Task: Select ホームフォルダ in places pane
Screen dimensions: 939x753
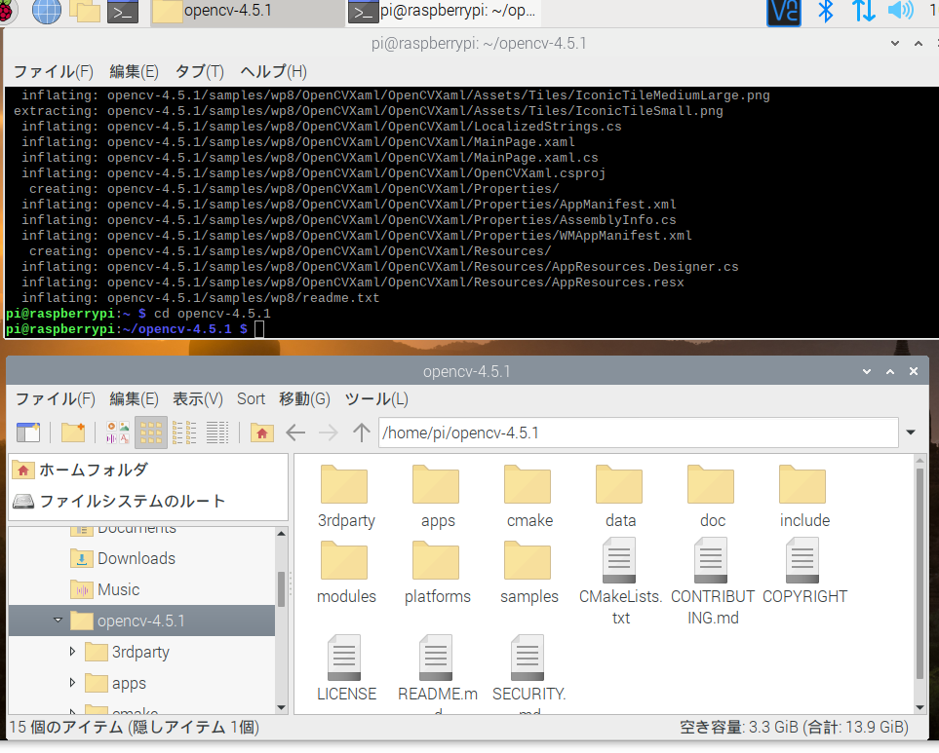Action: 148,471
